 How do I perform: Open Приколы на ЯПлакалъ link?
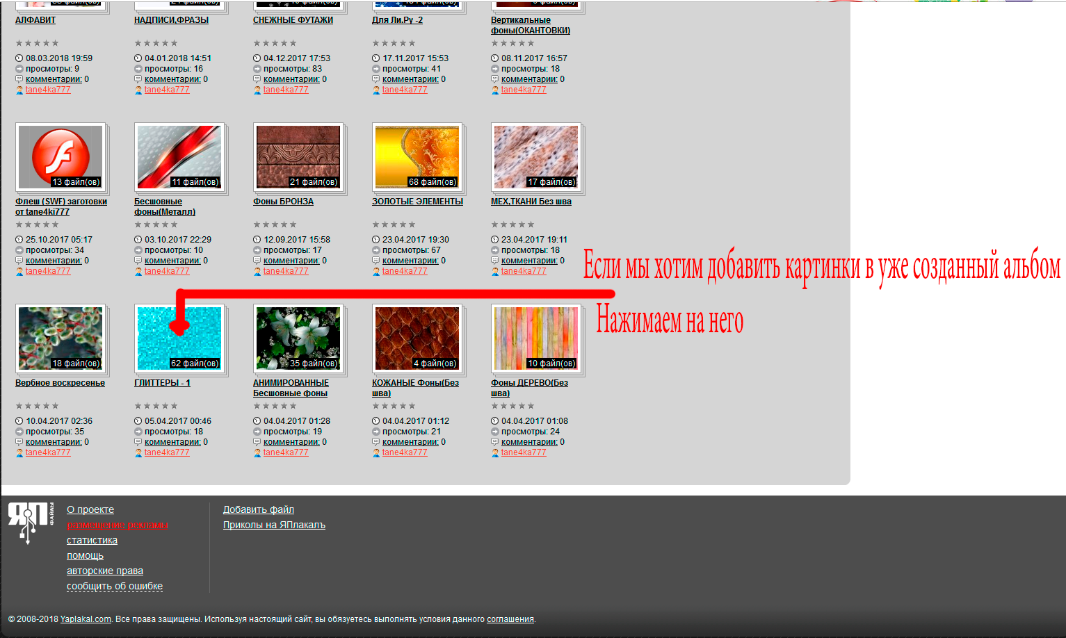point(274,525)
